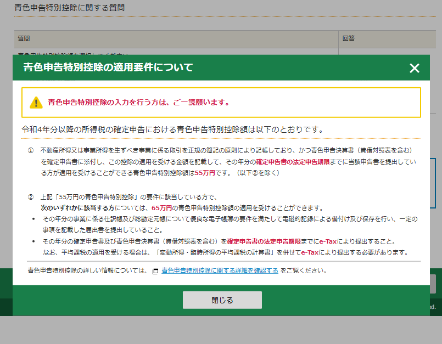Click the red 55万円 amount text

(x=204, y=172)
